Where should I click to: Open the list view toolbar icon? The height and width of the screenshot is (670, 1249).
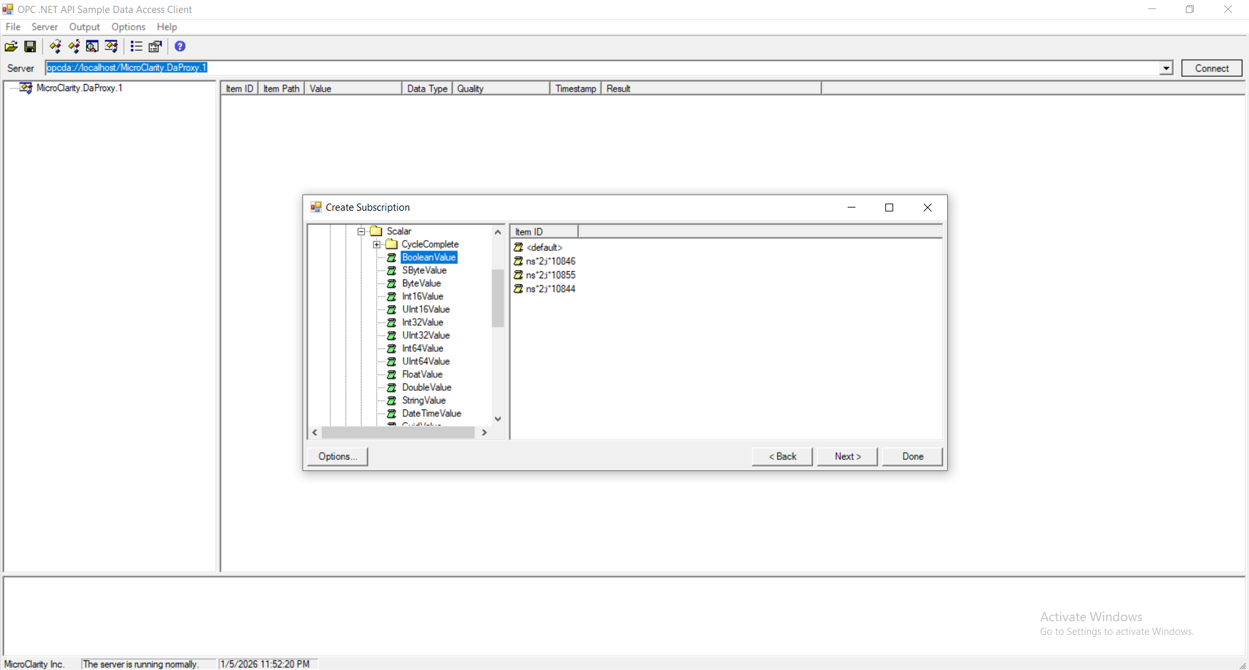tap(136, 46)
